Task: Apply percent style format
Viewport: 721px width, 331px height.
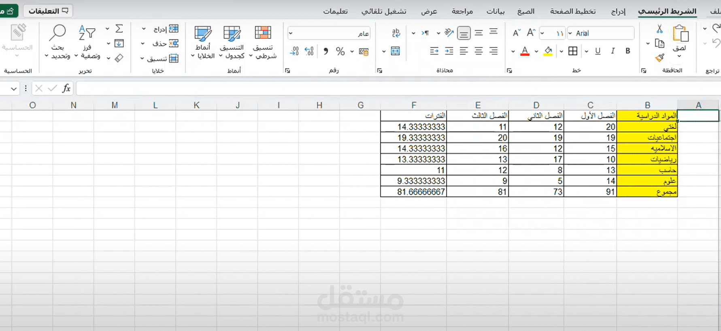Action: tap(340, 51)
